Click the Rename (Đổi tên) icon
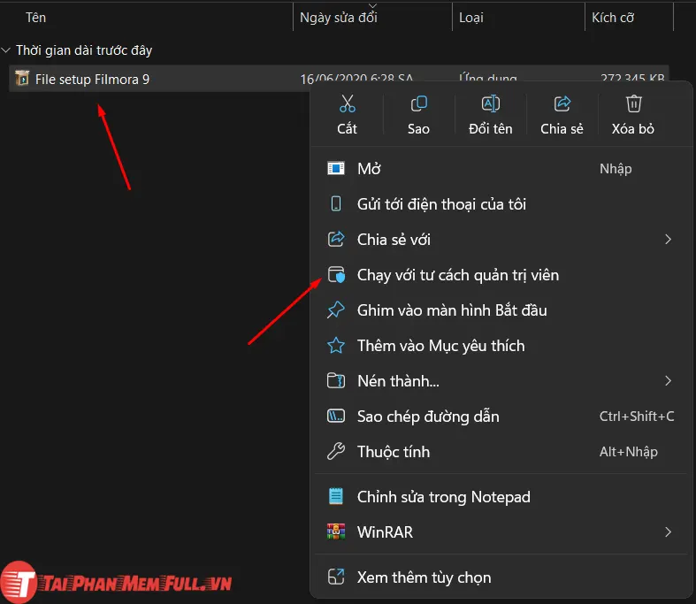 click(491, 103)
